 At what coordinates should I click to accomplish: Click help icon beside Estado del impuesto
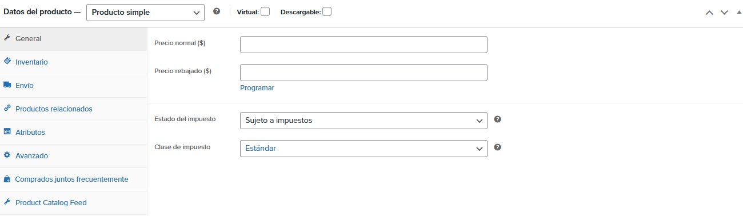click(498, 119)
